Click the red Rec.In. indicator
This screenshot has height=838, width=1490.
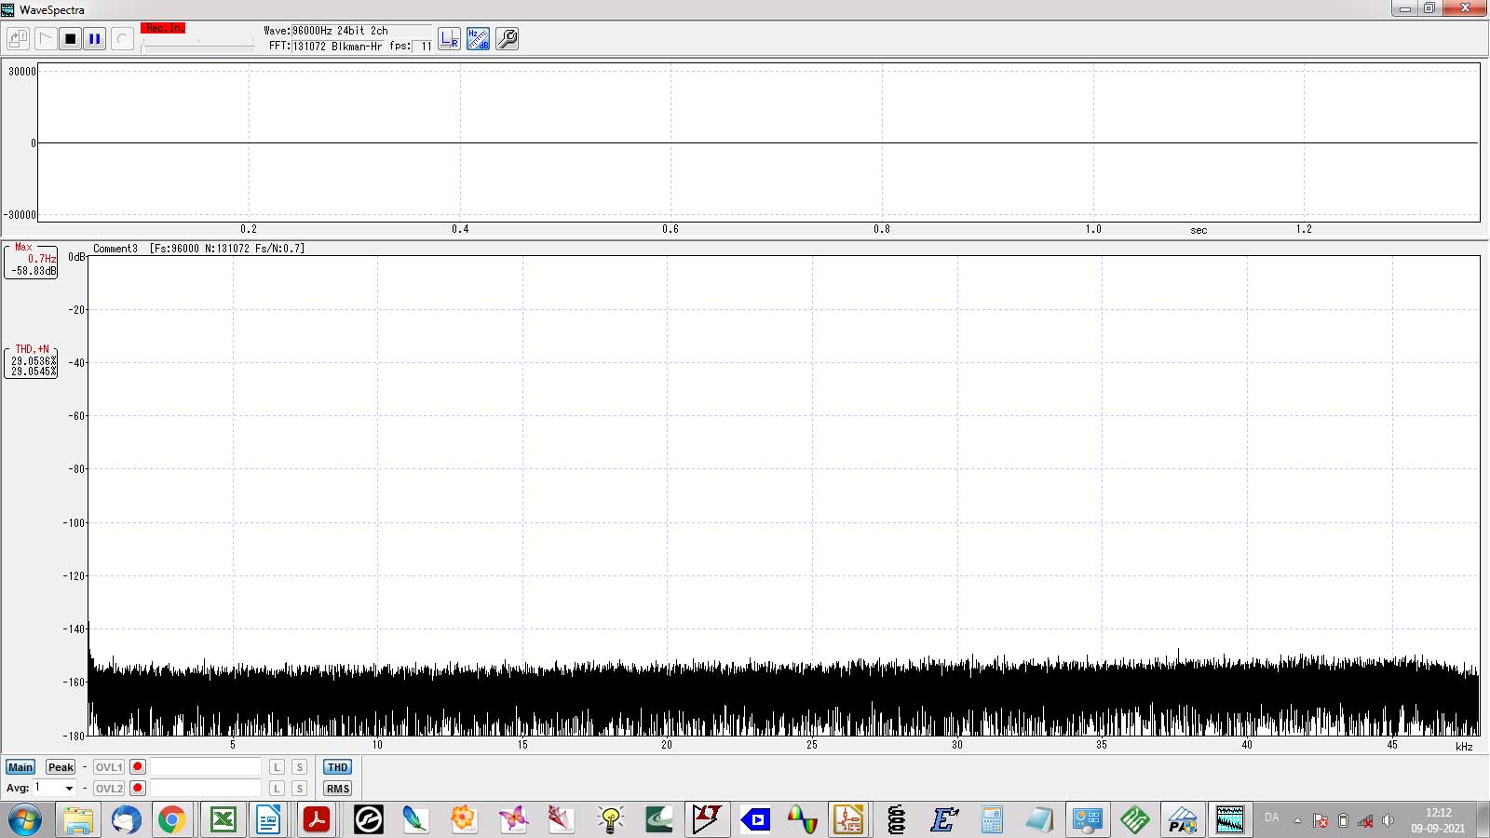pos(163,28)
